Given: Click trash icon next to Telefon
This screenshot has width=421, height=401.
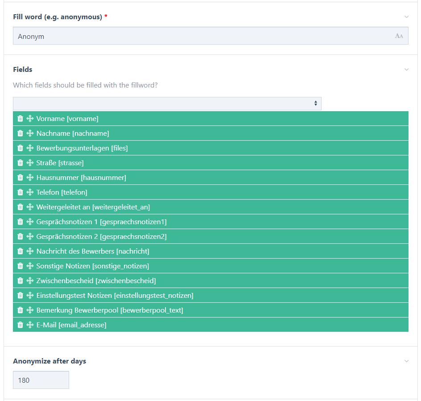Looking at the screenshot, I should point(20,192).
